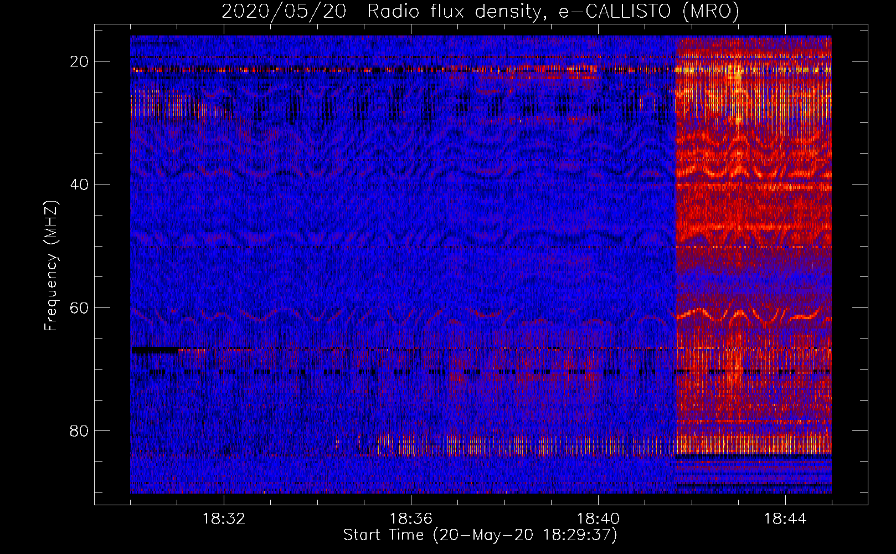The image size is (896, 554).
Task: Click the 18:32 time tick label
Action: 224,519
